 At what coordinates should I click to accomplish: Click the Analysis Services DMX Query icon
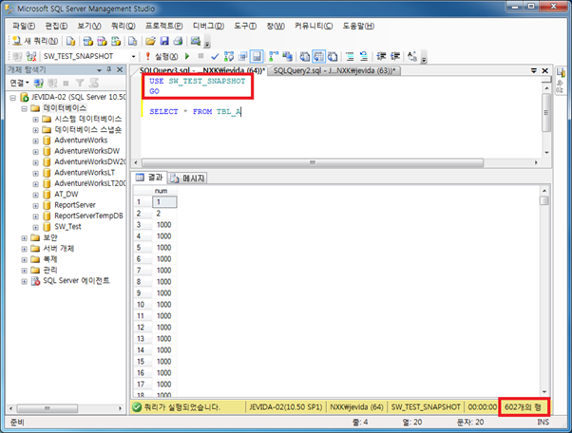(102, 41)
